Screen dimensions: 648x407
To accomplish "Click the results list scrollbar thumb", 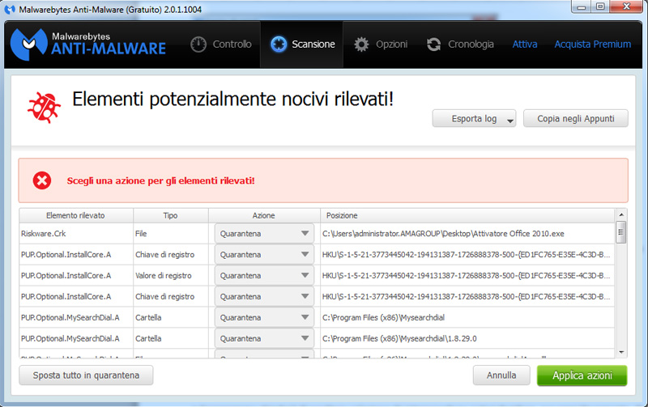I will click(x=620, y=232).
